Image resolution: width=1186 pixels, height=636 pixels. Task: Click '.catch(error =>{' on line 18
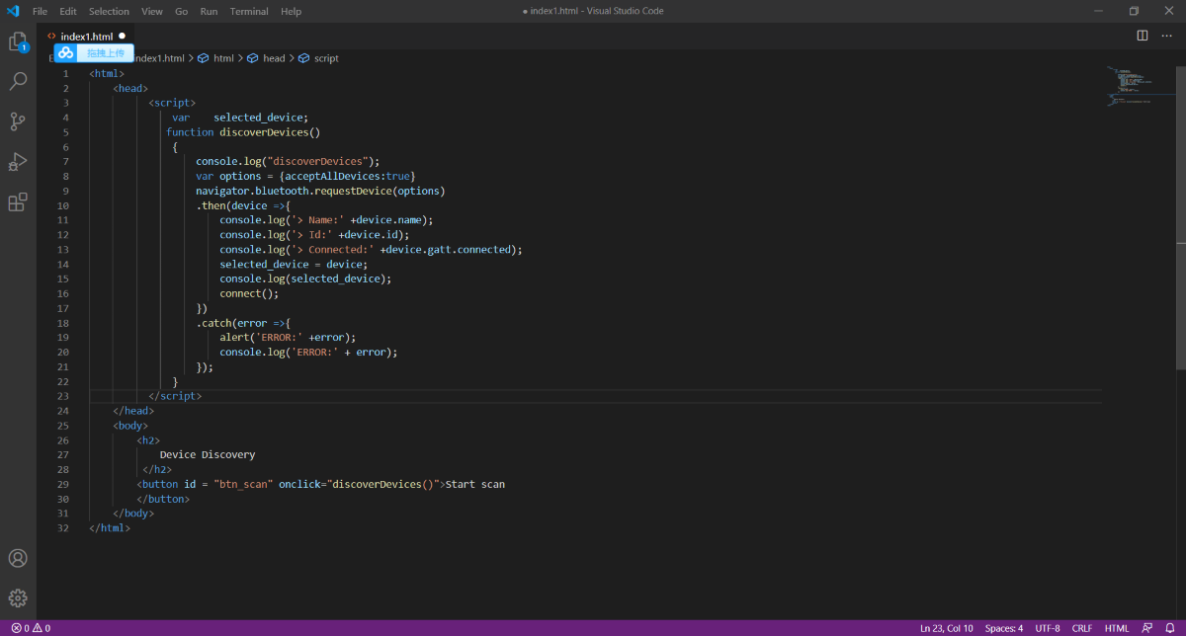(x=243, y=323)
